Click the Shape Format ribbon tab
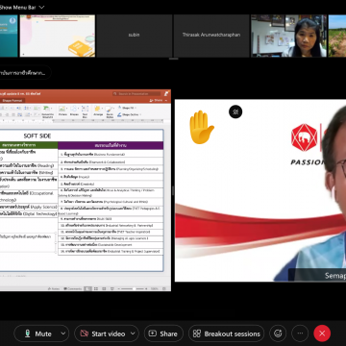This screenshot has width=346, height=346. 12,100
